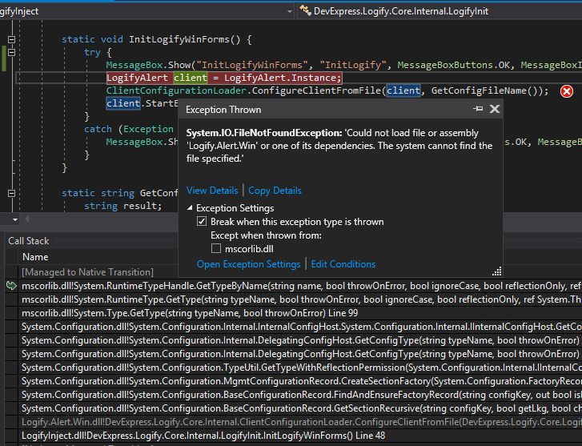Click 'string result;' code line
The image size is (582, 446).
pyautogui.click(x=122, y=206)
